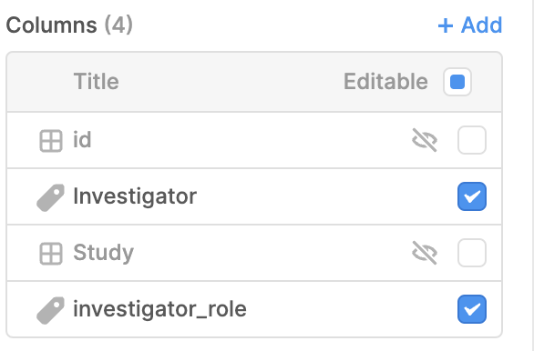Toggle the Editable select-all checkbox
Screen dimensions: 534x351
tap(457, 82)
